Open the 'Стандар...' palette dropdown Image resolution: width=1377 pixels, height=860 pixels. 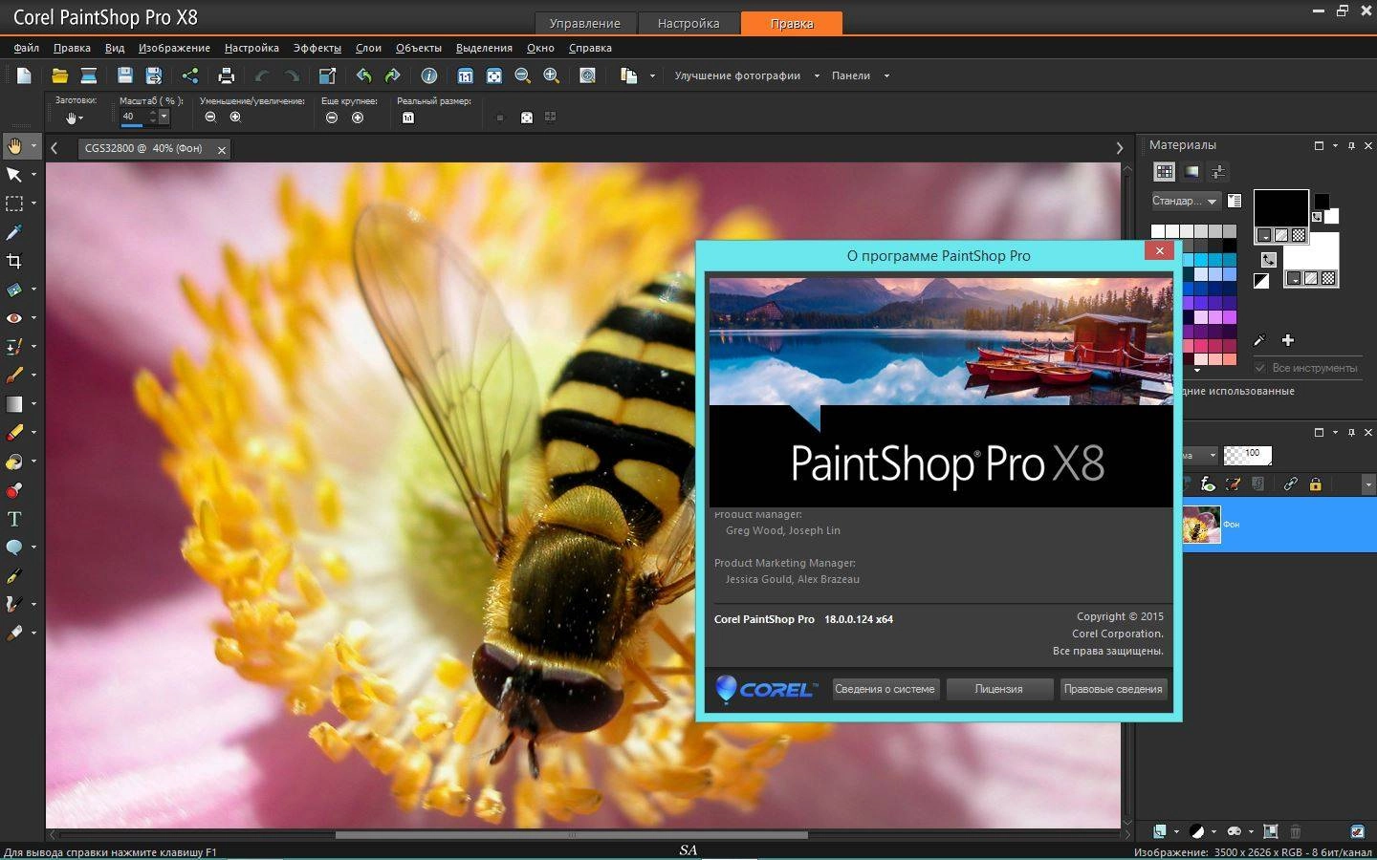(x=1186, y=201)
